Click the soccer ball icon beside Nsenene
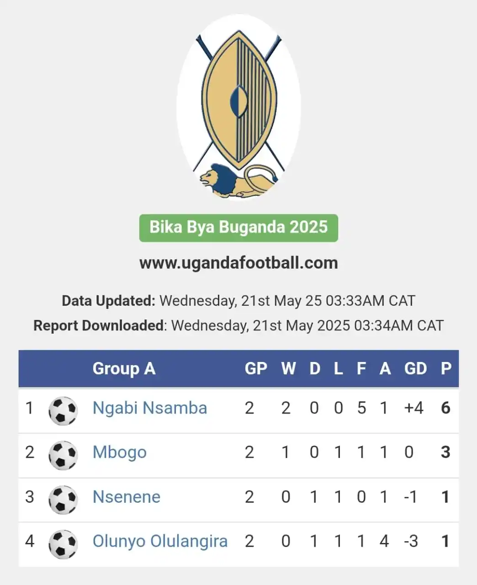Image resolution: width=477 pixels, height=585 pixels. 63,500
